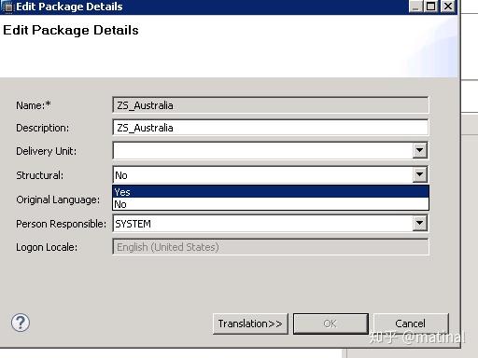Screen dimensions: 478x358
Task: Cancel the Edit Package Details dialog
Action: pos(411,324)
